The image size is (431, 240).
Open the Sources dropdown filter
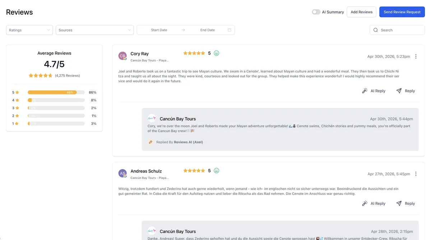pyautogui.click(x=95, y=30)
